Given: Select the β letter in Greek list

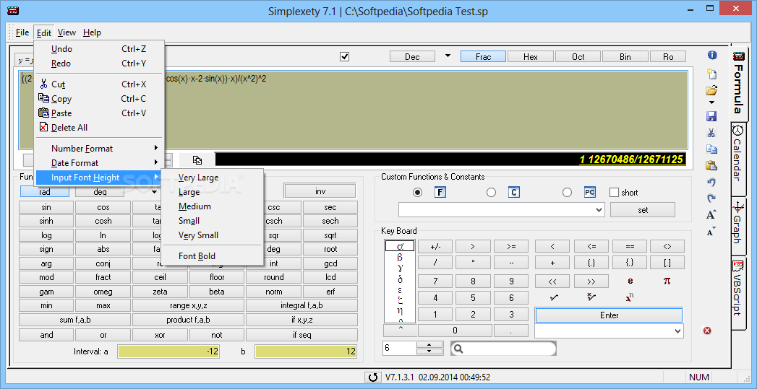Looking at the screenshot, I should (x=400, y=258).
